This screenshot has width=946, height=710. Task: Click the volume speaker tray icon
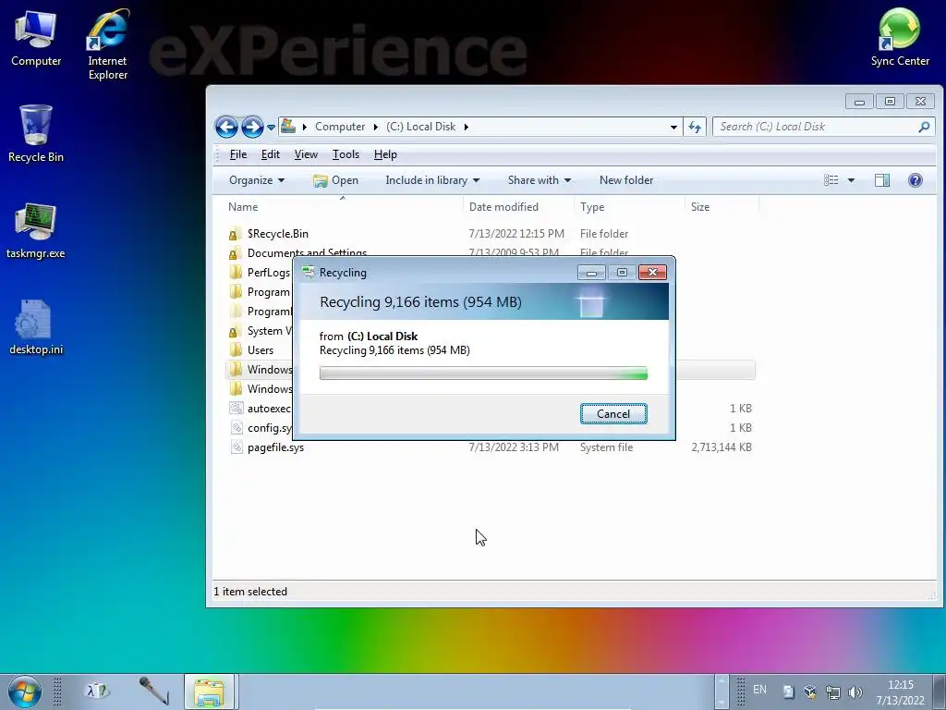coord(855,692)
